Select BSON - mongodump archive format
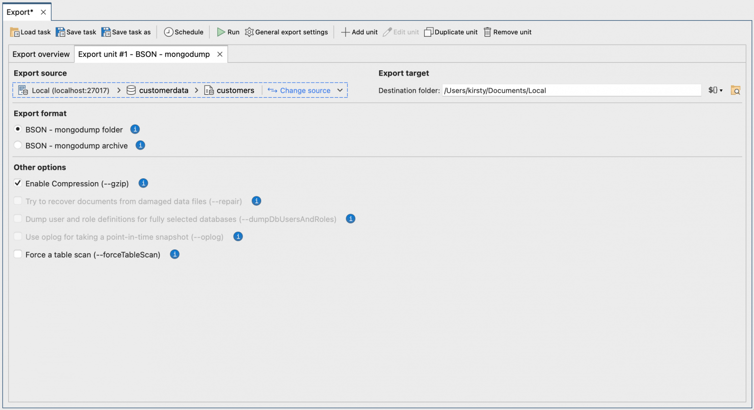754x410 pixels. tap(18, 145)
